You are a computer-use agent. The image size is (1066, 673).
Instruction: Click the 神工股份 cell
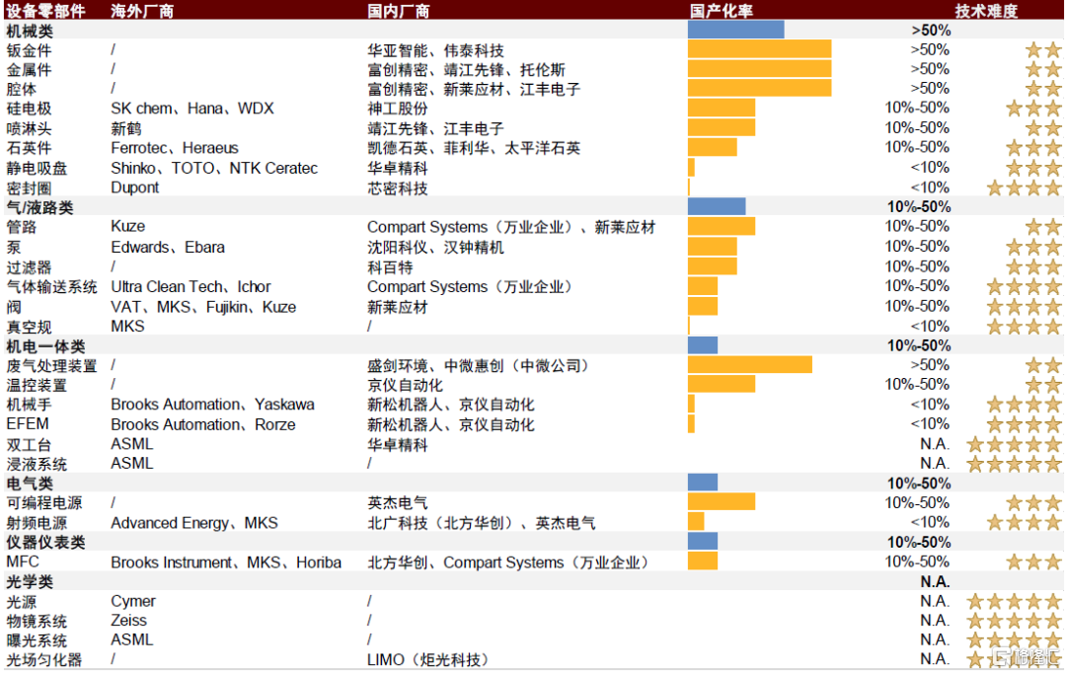pyautogui.click(x=398, y=109)
